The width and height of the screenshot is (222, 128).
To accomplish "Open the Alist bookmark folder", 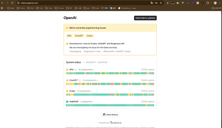I will (x=31, y=8).
